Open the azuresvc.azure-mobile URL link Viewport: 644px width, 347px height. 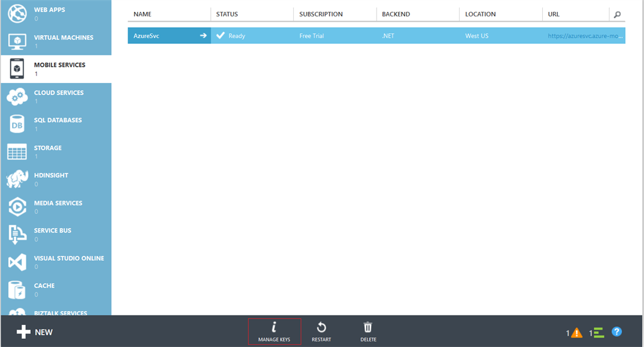point(585,36)
